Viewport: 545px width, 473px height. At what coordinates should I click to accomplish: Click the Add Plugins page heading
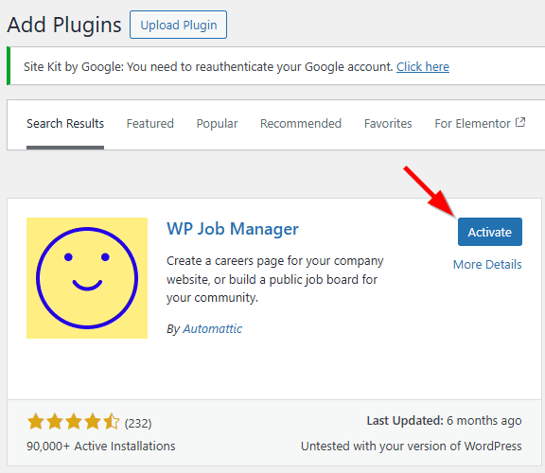tap(64, 25)
